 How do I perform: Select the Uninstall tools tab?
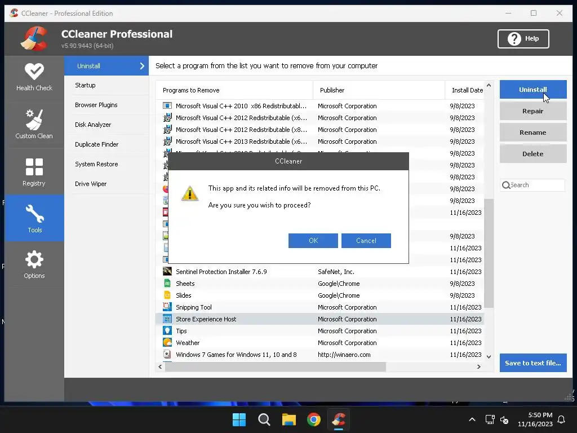click(x=106, y=66)
